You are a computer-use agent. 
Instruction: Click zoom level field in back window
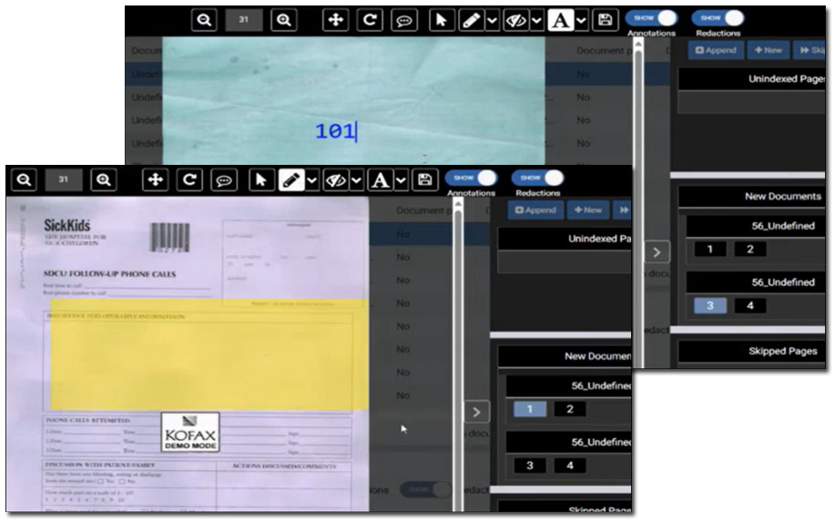point(244,20)
